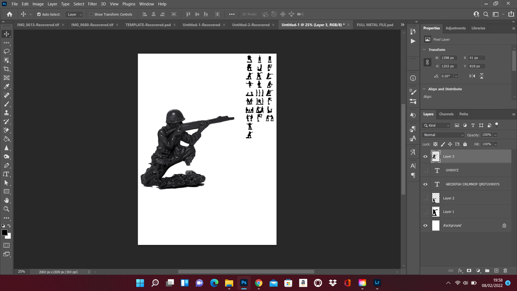Viewport: 517px width, 291px height.
Task: Toggle width-height link constraint
Action: tap(427, 62)
